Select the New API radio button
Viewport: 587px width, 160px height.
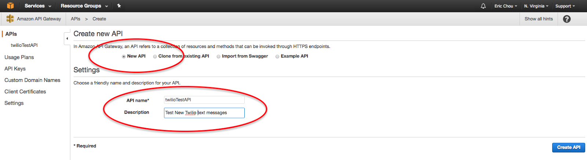124,56
